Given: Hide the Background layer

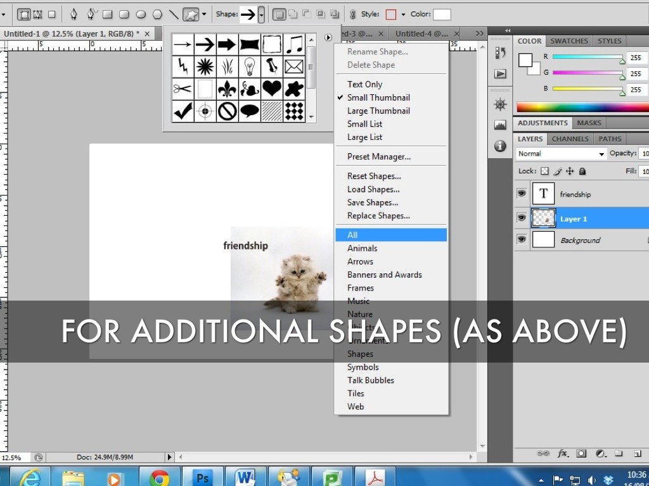Looking at the screenshot, I should (x=522, y=240).
